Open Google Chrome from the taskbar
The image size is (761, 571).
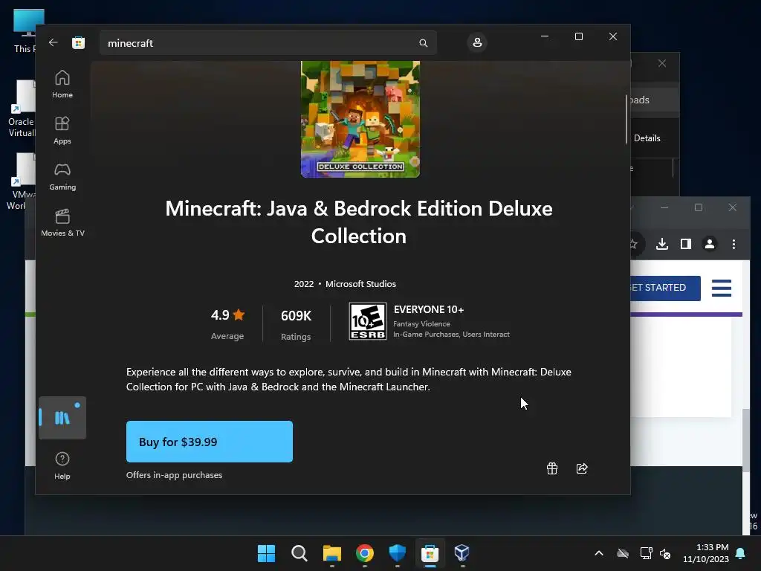click(364, 553)
